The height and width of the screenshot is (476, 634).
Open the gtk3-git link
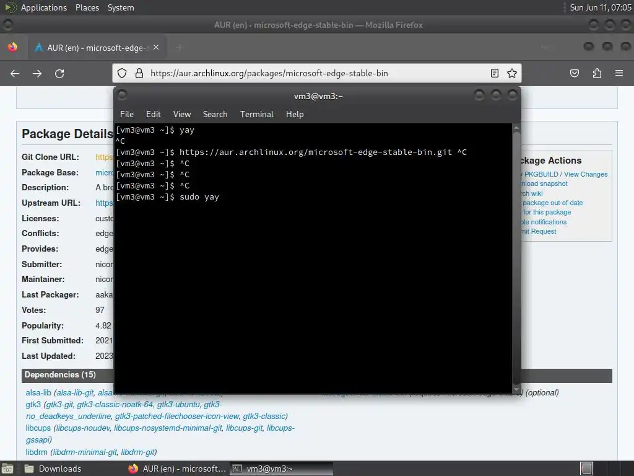point(59,404)
